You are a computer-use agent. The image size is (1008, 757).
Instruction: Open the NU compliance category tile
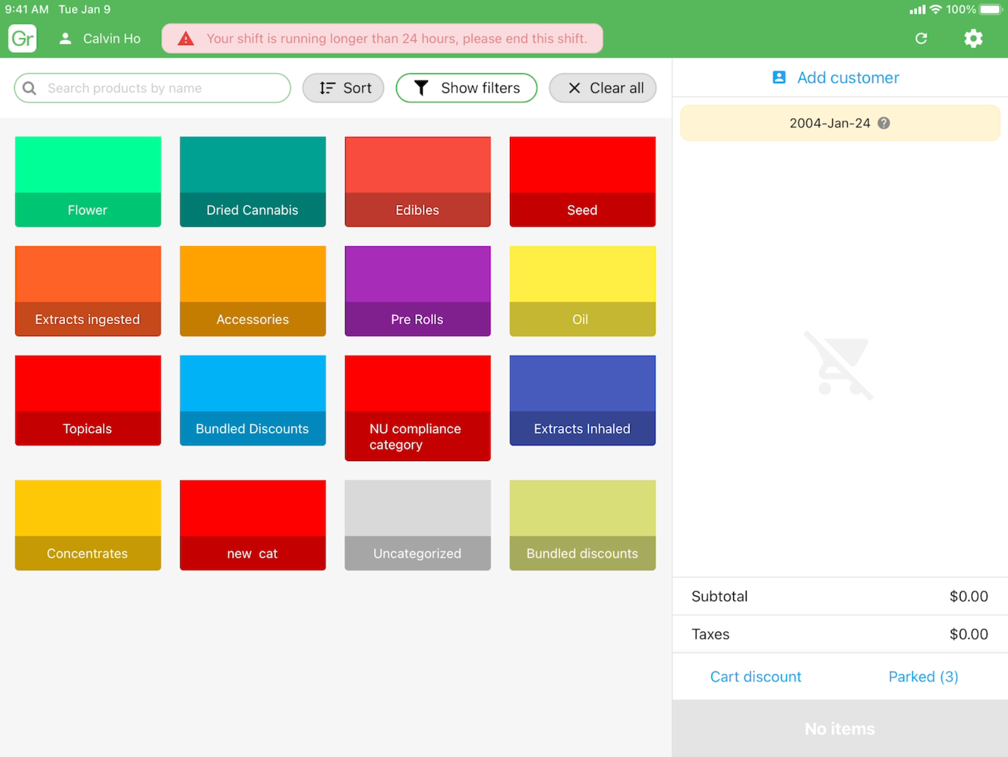coord(417,408)
